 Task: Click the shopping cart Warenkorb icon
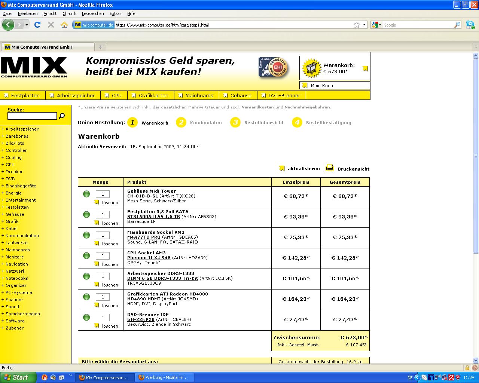[311, 68]
